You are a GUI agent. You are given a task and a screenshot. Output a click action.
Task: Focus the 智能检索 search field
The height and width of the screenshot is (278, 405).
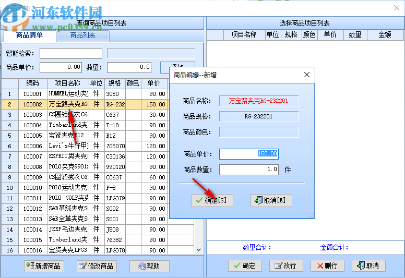71,53
